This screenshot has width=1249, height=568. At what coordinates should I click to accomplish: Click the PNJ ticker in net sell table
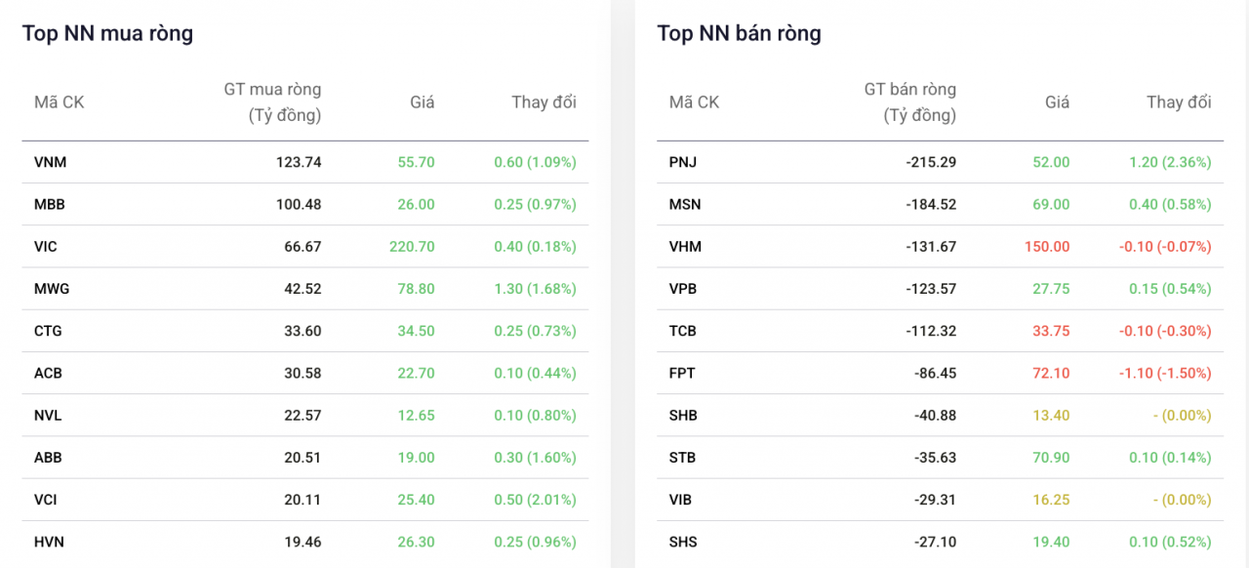(683, 162)
